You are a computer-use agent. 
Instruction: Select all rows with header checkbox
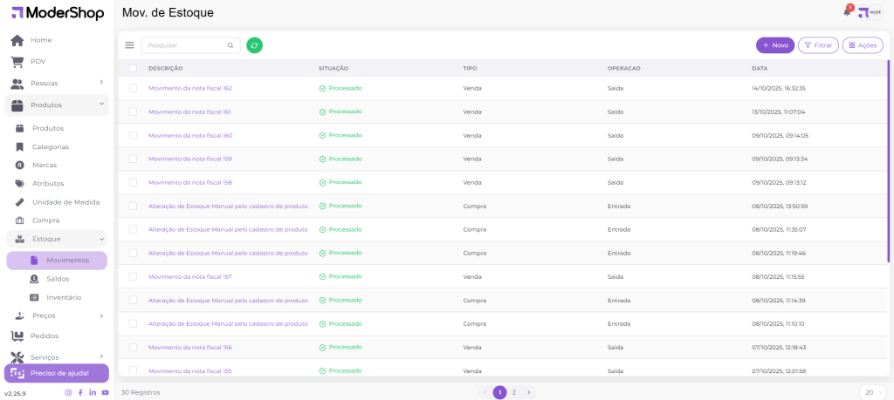[x=133, y=68]
